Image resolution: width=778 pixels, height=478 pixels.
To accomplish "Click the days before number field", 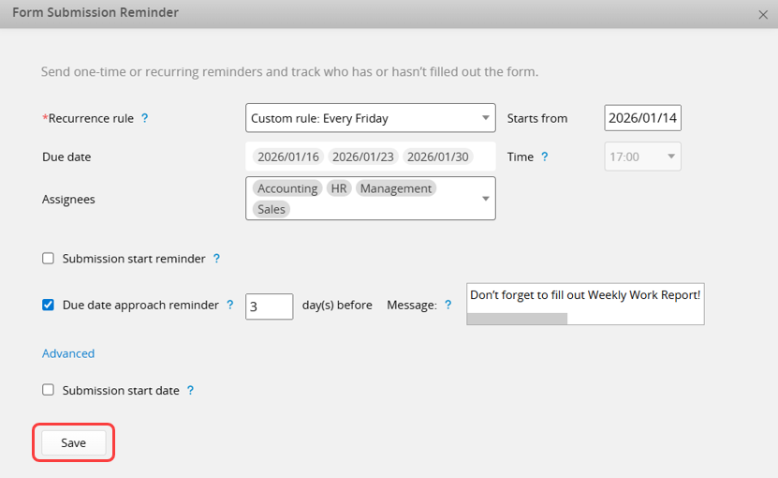I will click(x=269, y=306).
